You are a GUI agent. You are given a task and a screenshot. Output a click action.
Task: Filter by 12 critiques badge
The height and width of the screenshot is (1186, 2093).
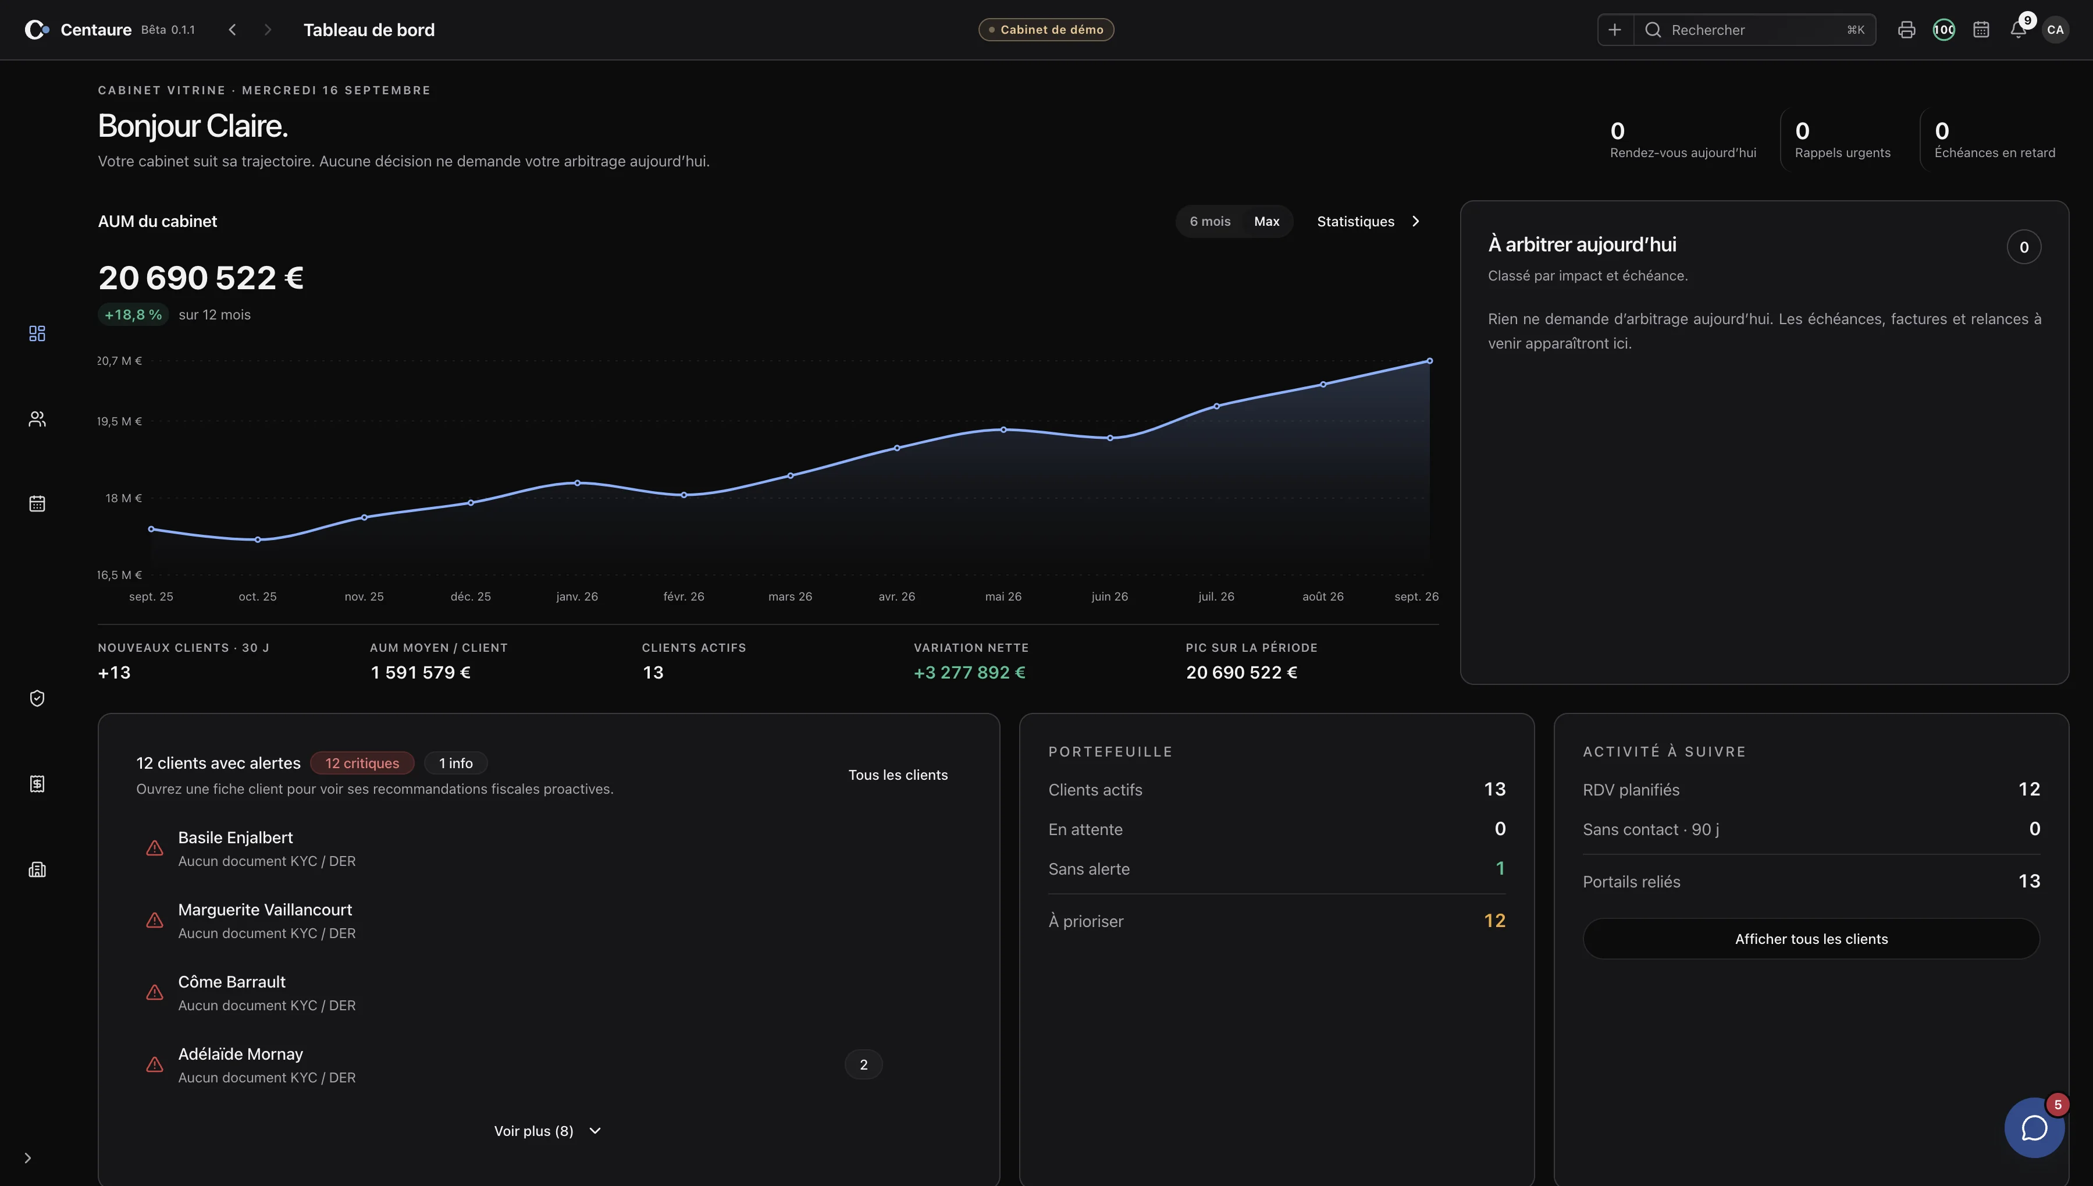click(362, 764)
